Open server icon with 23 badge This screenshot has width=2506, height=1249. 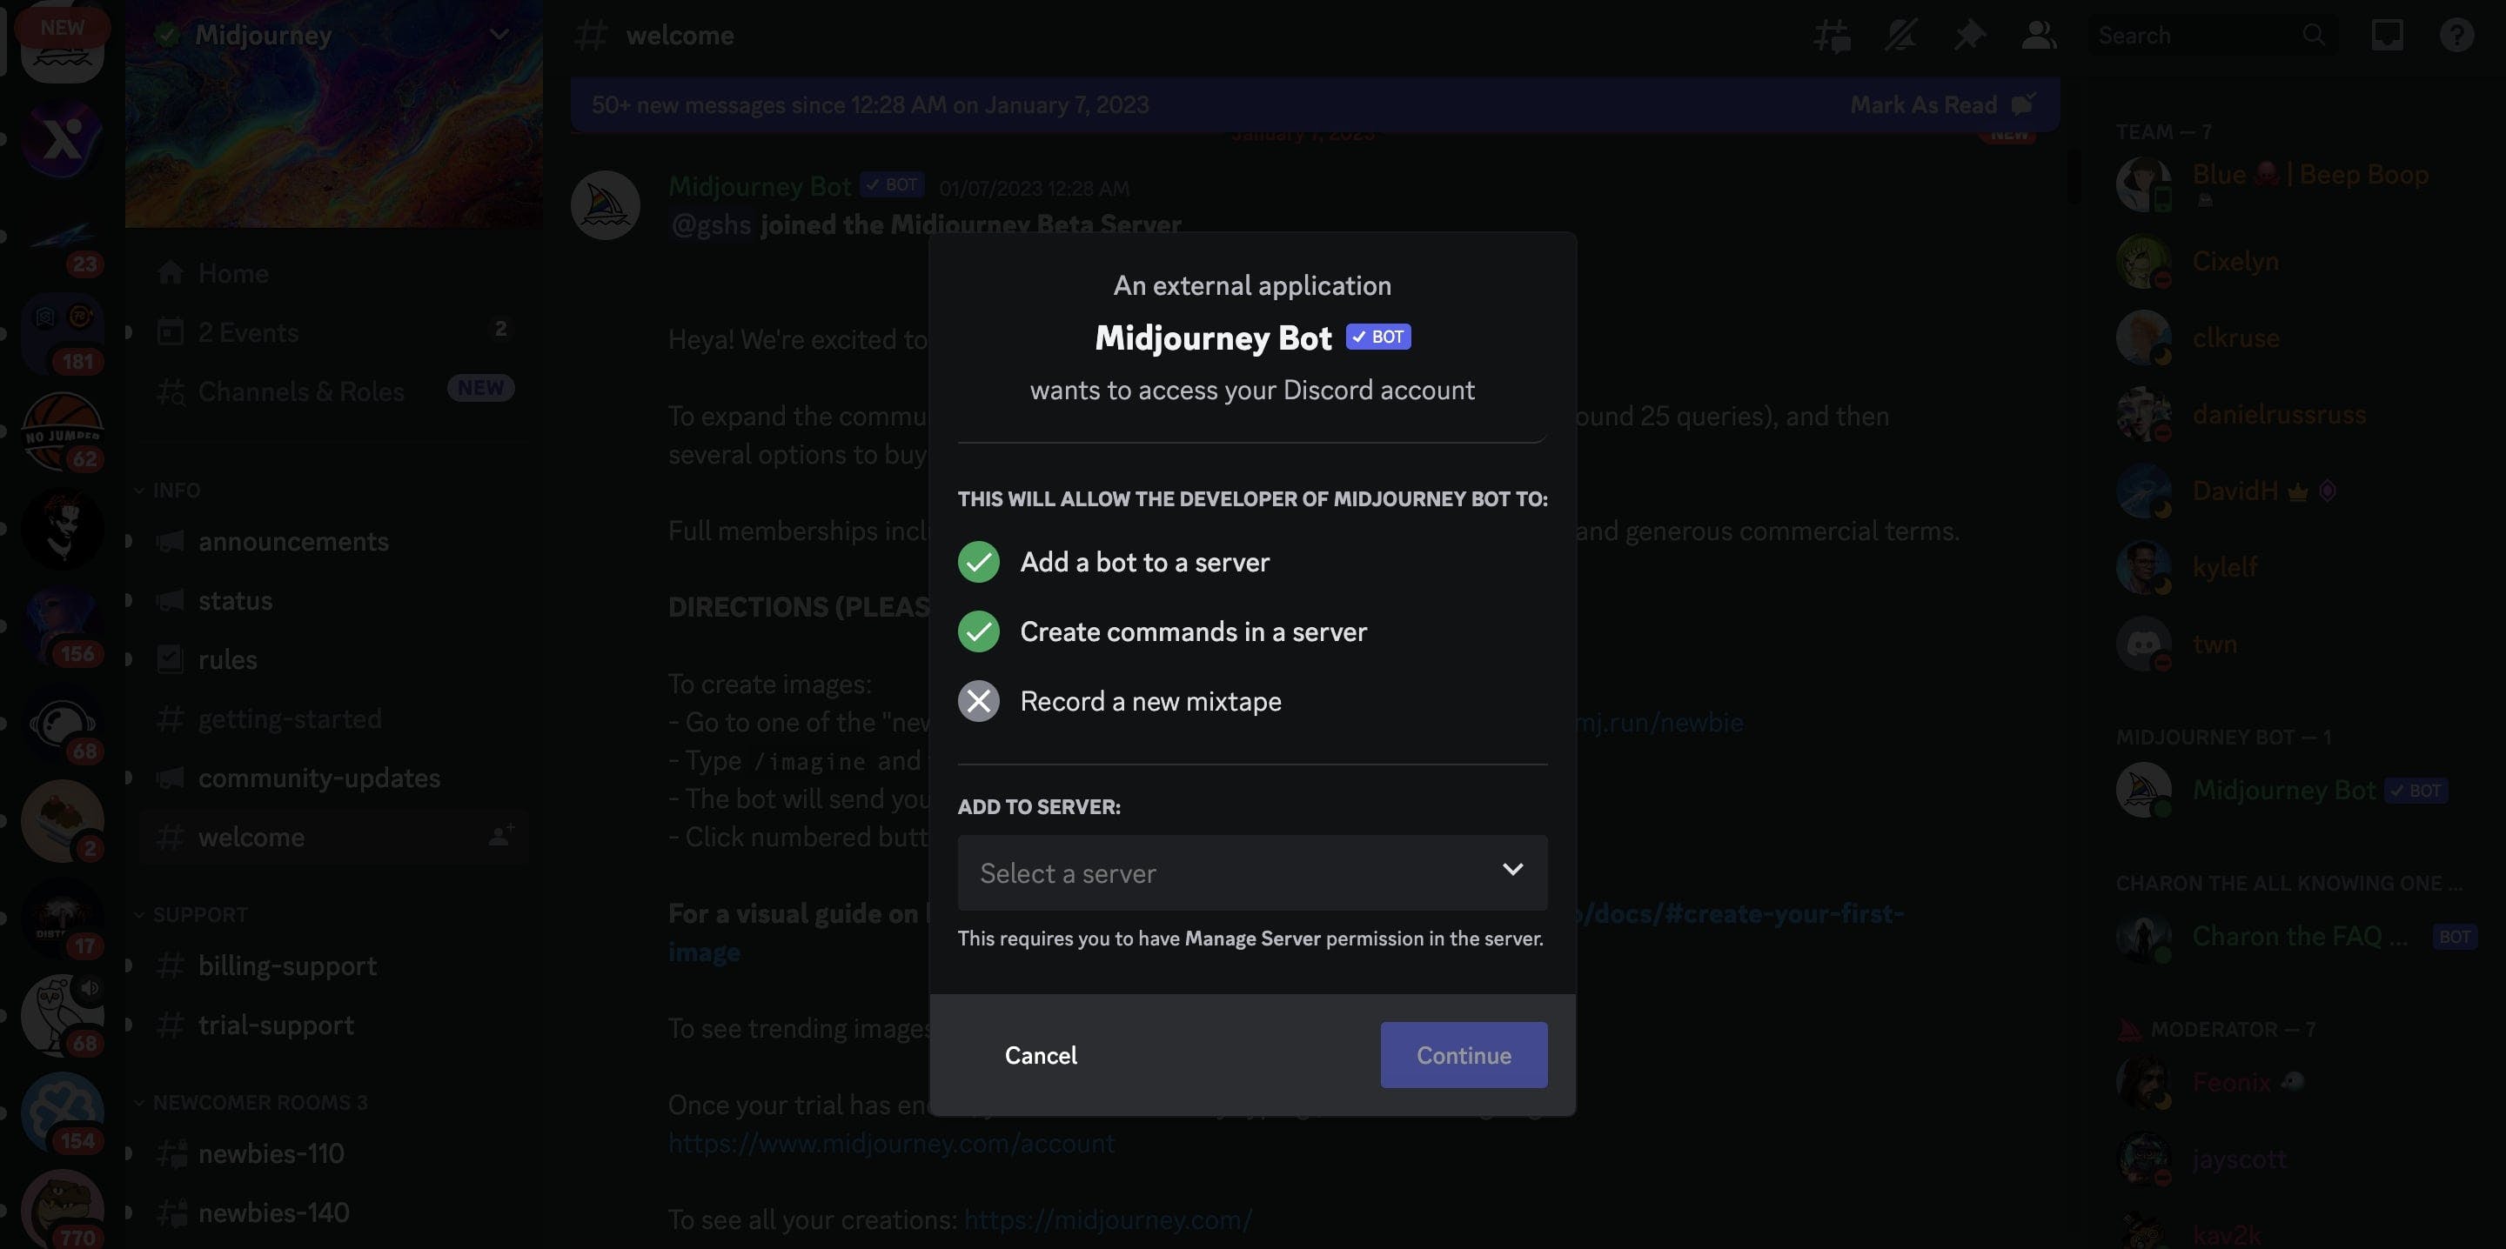click(63, 237)
